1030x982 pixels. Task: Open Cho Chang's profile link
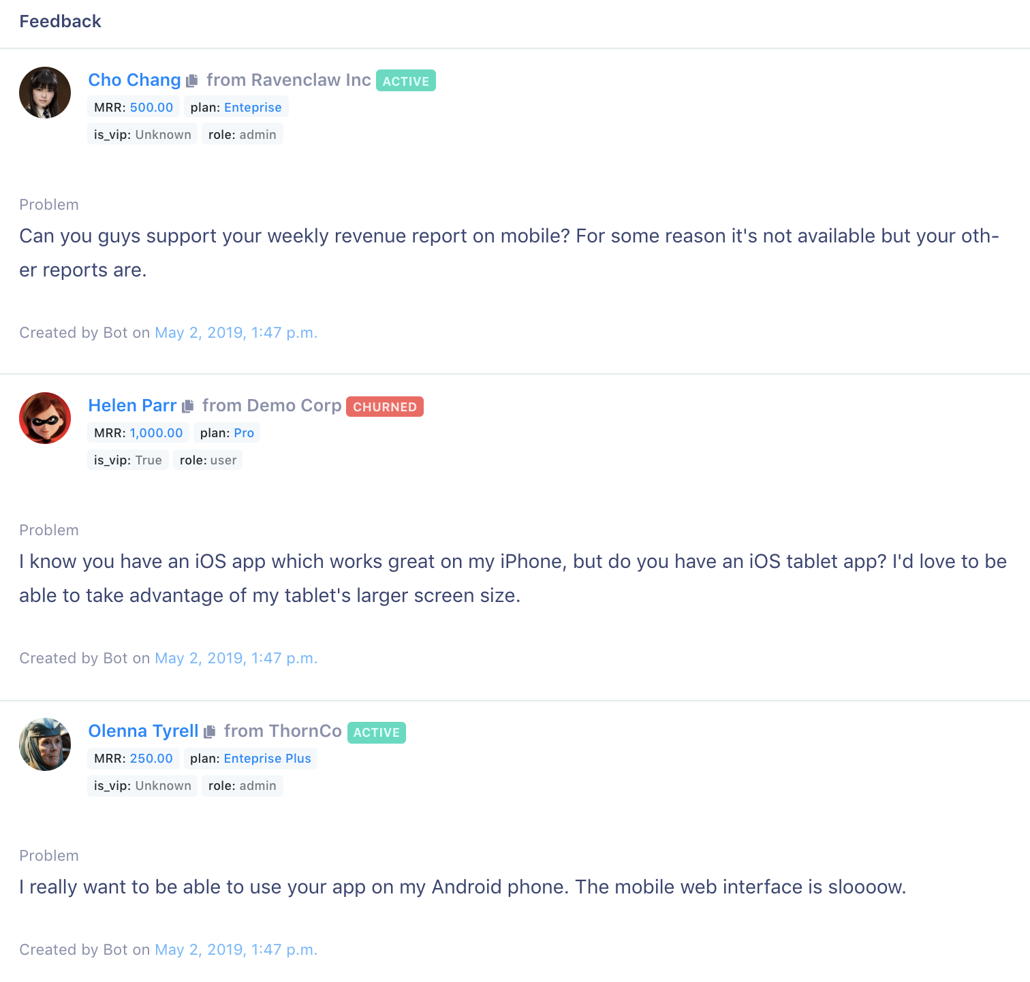pos(134,80)
